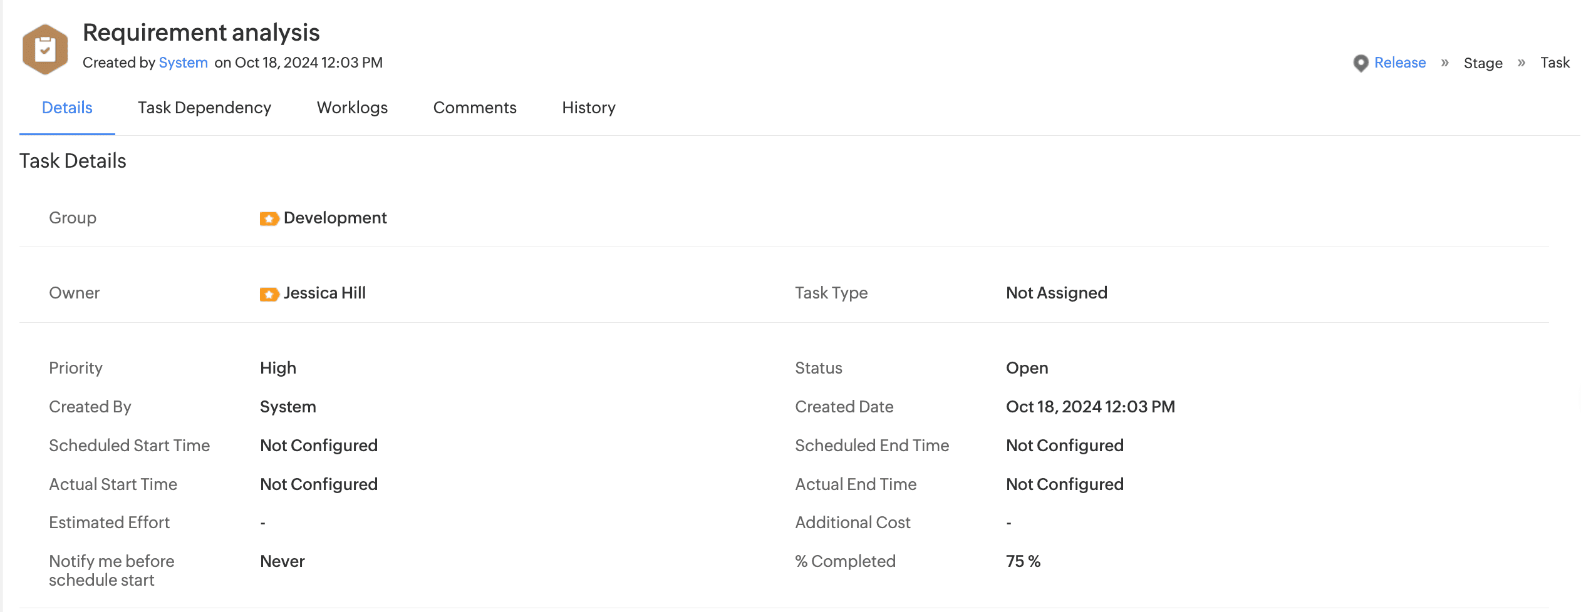The width and height of the screenshot is (1581, 612).
Task: Click the Stage breadcrumb item
Action: tap(1483, 63)
